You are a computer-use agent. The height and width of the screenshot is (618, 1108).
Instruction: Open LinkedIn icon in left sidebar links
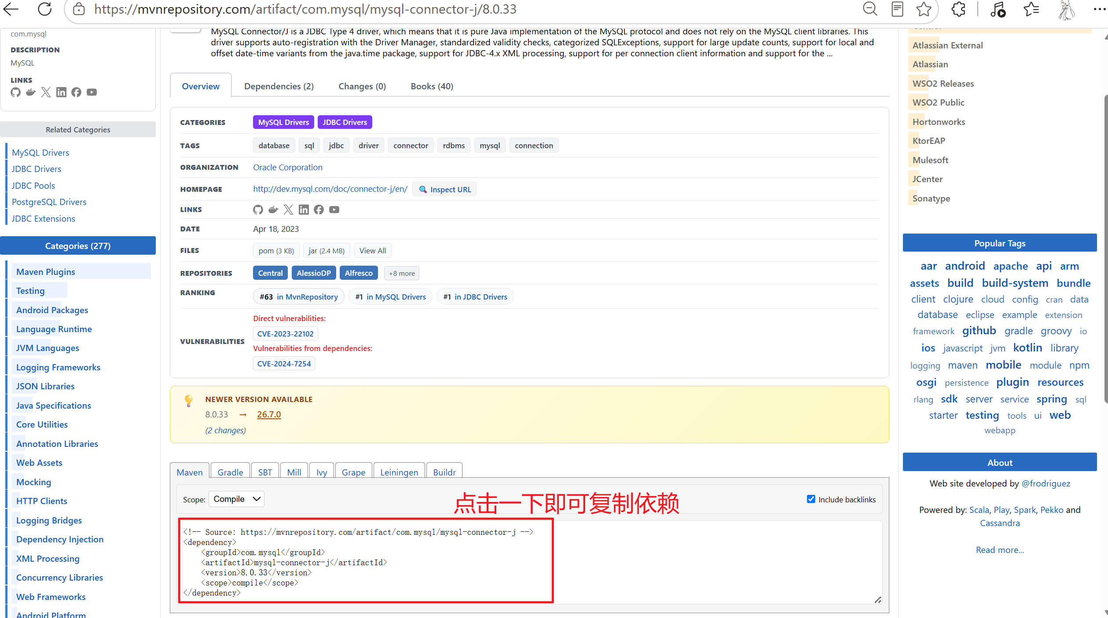click(x=61, y=92)
